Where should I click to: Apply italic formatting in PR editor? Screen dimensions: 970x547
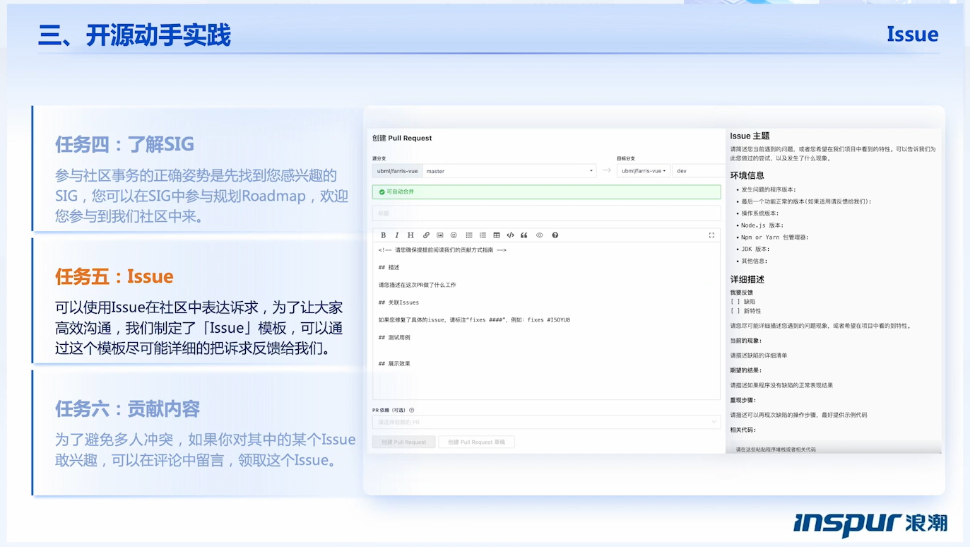click(x=397, y=235)
